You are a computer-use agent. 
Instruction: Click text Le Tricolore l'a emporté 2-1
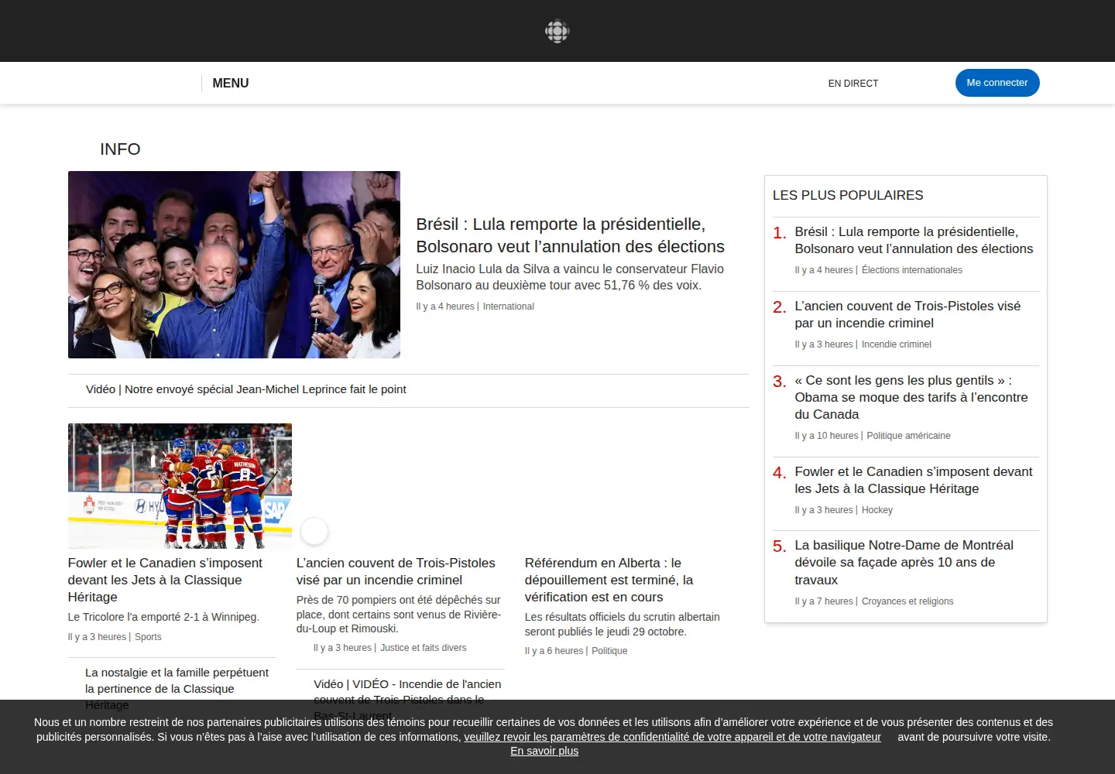[x=163, y=617]
